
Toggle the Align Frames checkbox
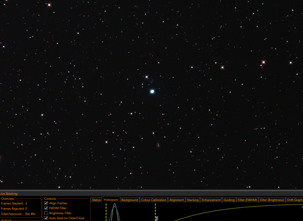pos(46,203)
